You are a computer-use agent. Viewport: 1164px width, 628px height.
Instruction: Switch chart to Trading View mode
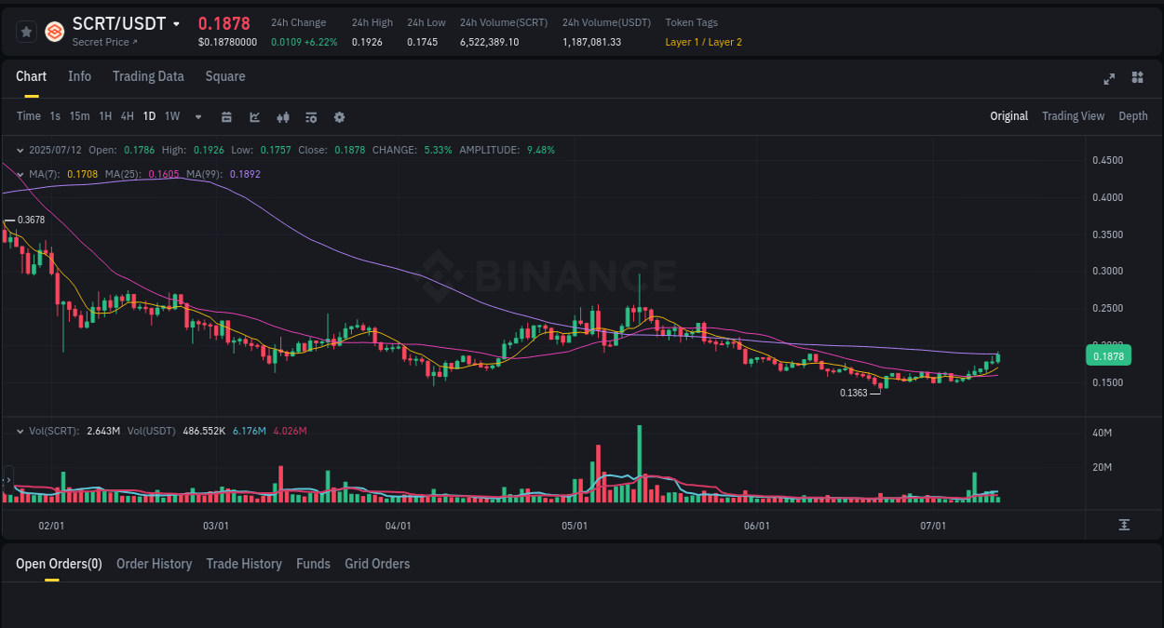coord(1073,116)
